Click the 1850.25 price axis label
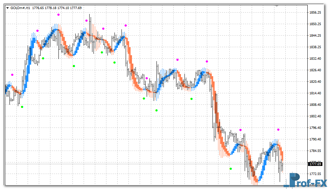Image resolution: width=328 pixels, height=189 pixels. [x=315, y=24]
